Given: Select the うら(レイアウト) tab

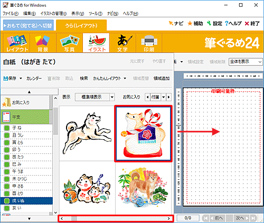Looking at the screenshot, I should [x=81, y=25].
